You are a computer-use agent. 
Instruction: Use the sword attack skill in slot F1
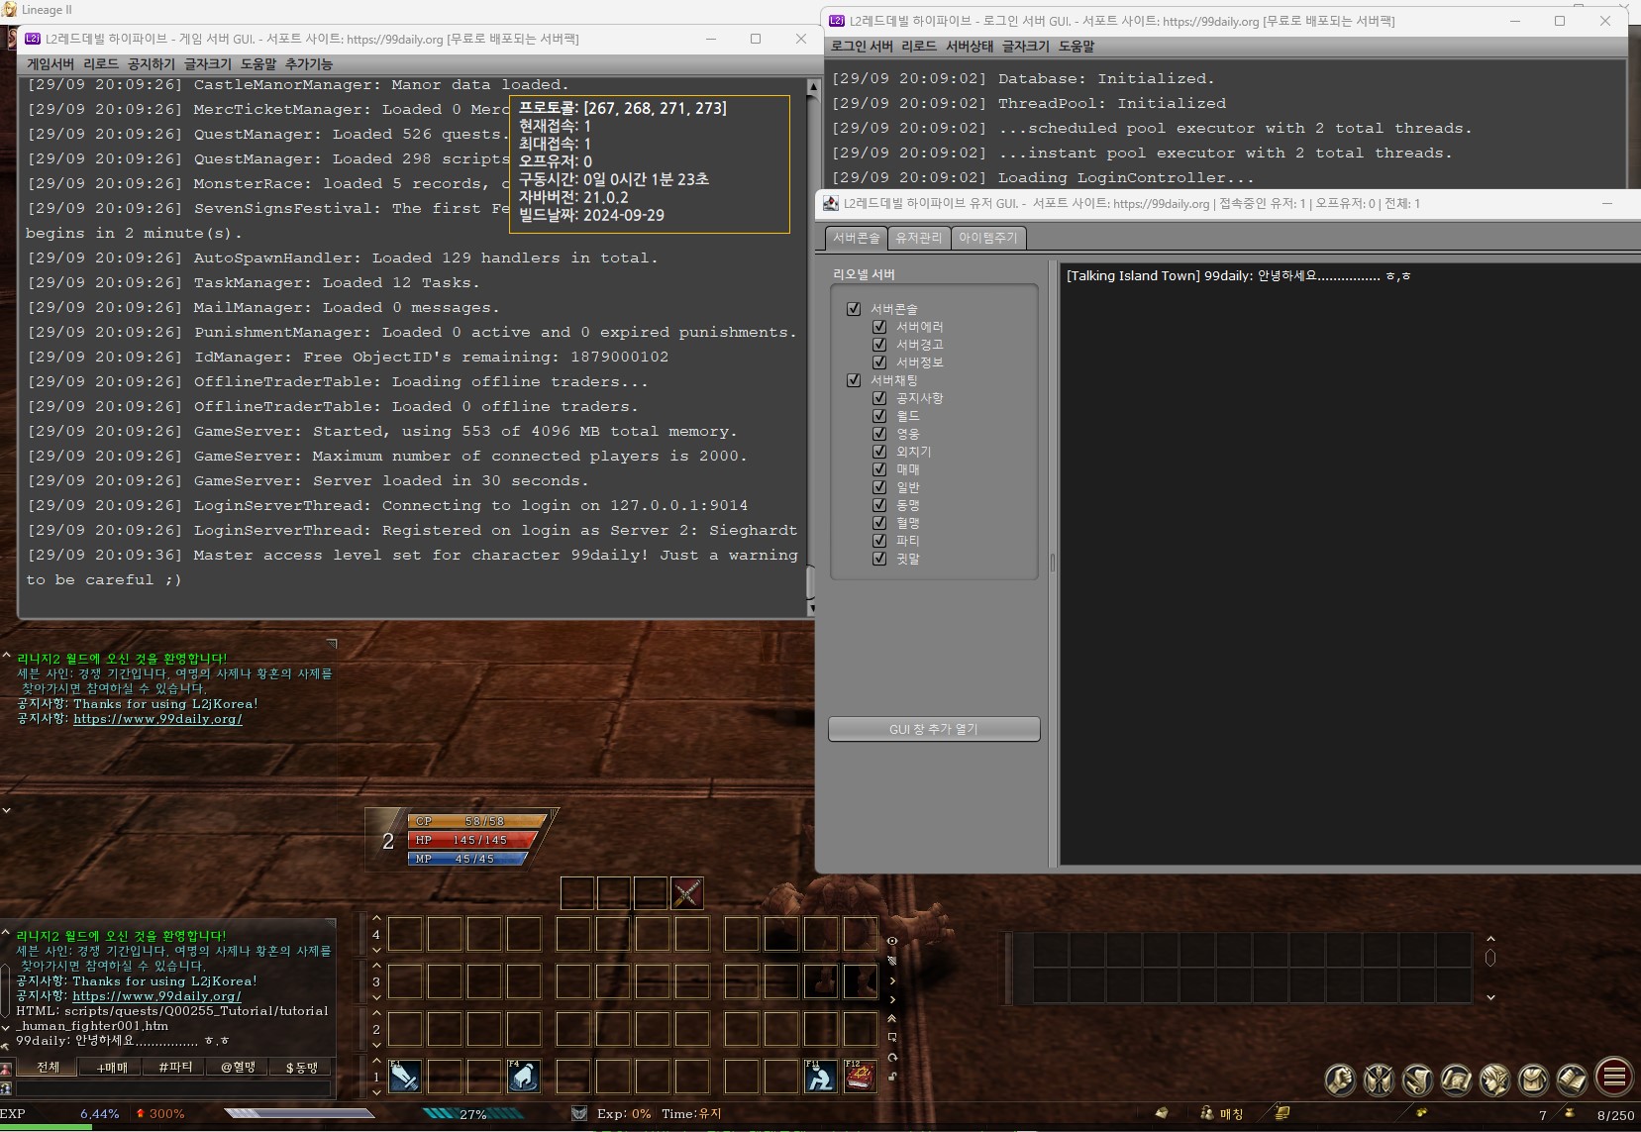click(x=405, y=1076)
